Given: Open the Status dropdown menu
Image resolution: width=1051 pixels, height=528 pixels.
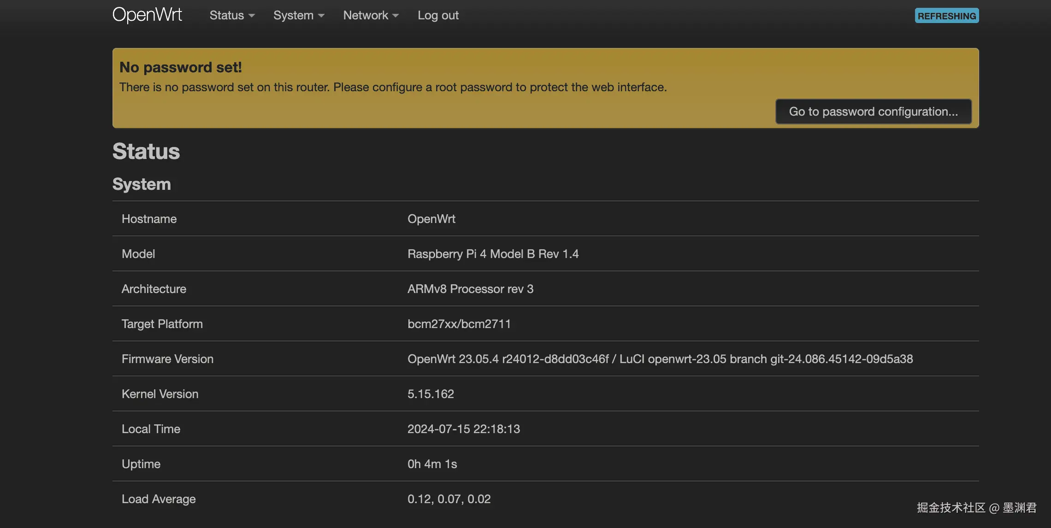Looking at the screenshot, I should [231, 15].
